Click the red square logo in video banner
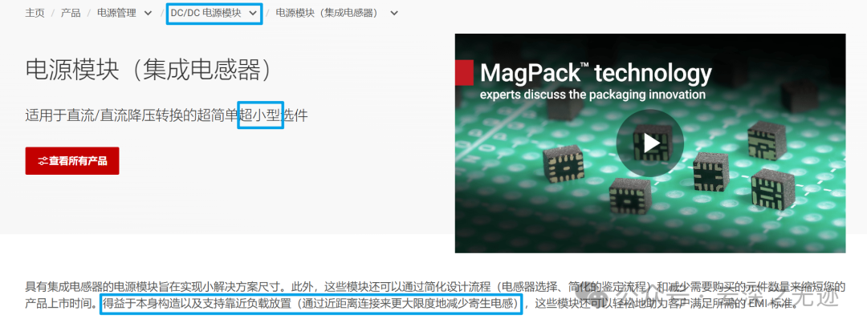 tap(464, 73)
